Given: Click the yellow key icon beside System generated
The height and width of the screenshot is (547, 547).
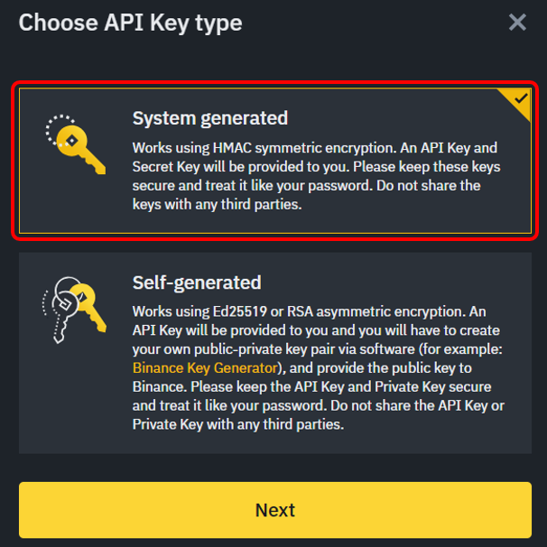Looking at the screenshot, I should point(76,144).
